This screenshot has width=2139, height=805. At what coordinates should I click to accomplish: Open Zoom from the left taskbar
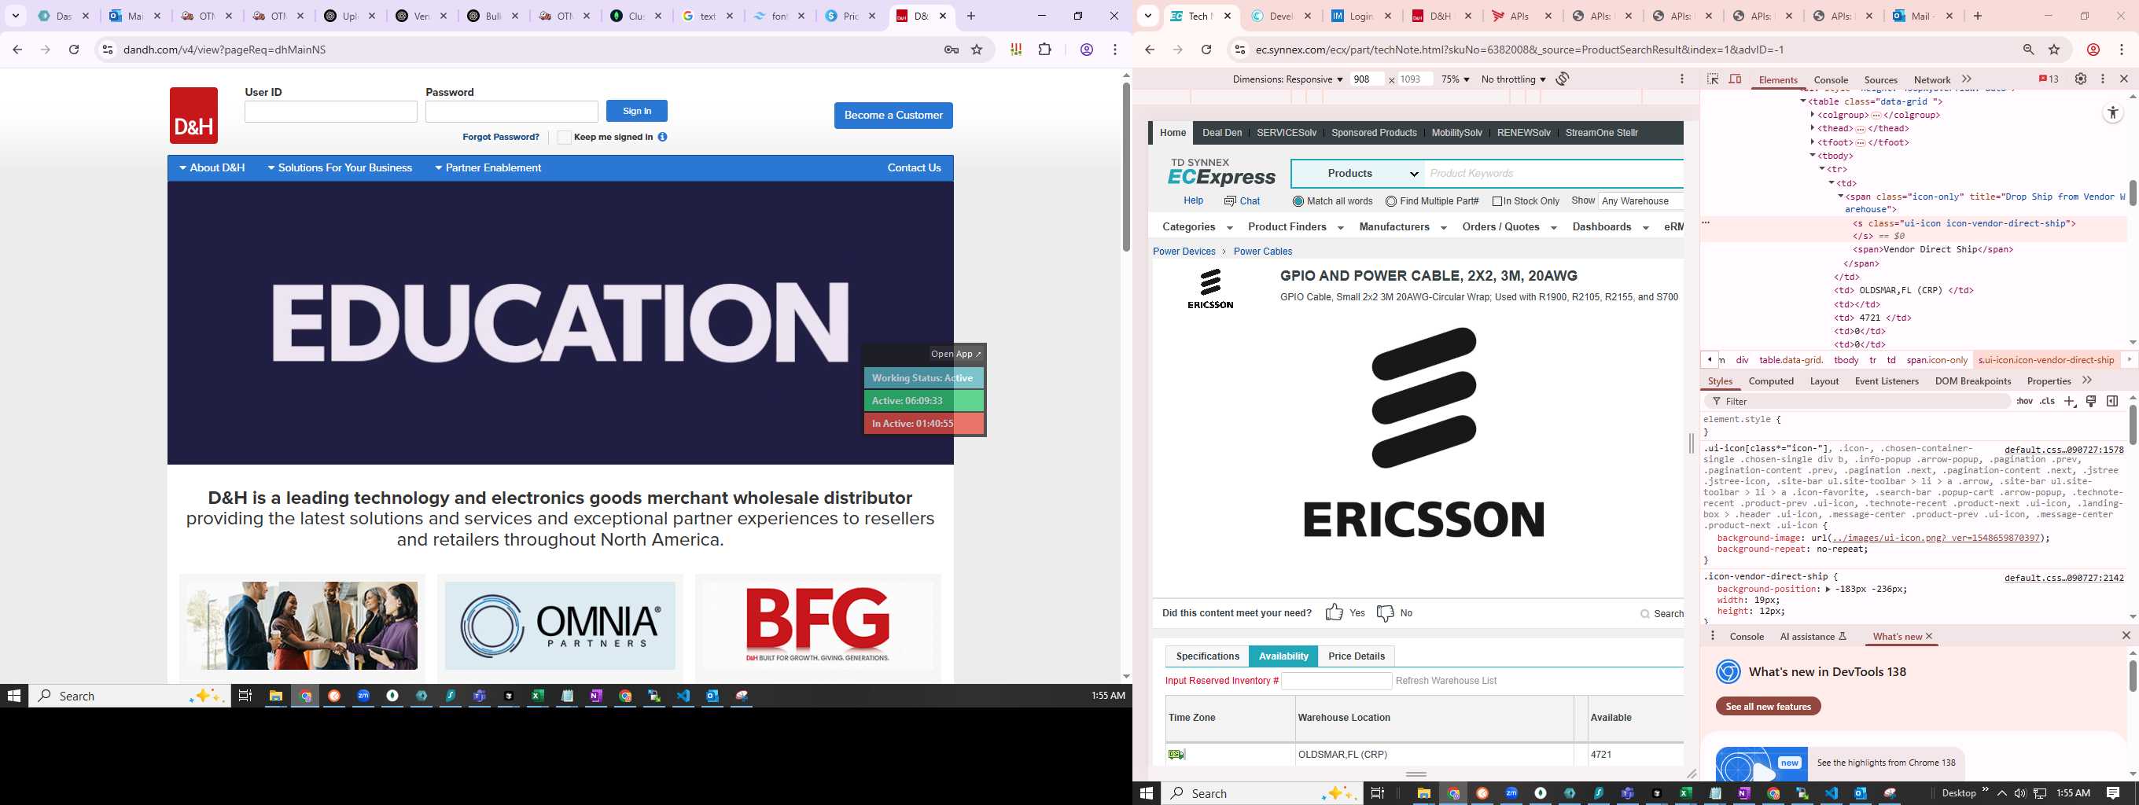click(363, 697)
